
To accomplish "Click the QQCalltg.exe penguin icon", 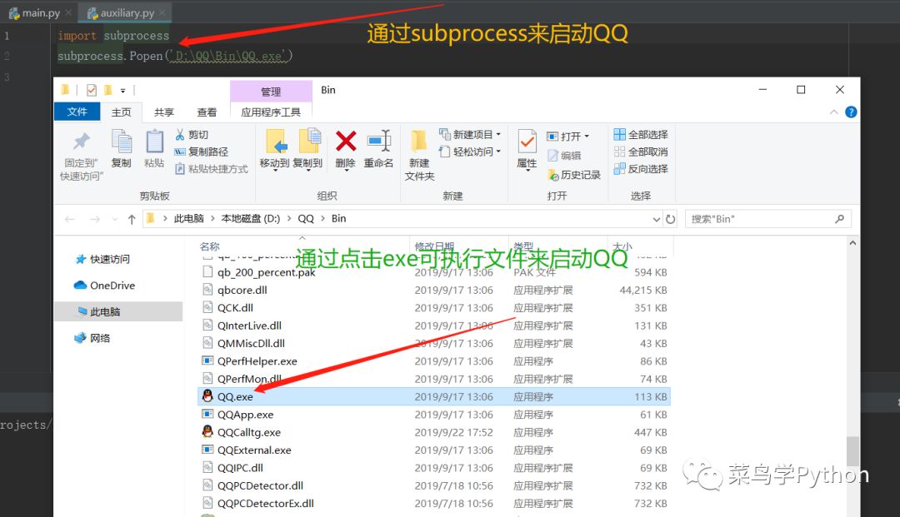I will (x=207, y=431).
